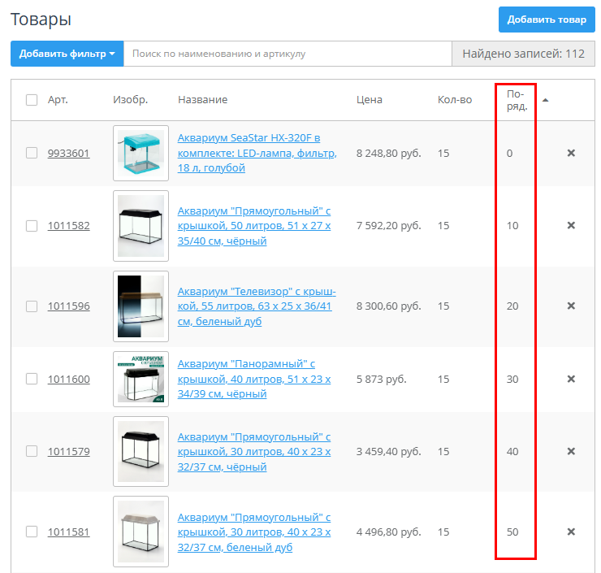Delete product 1011579 with the cross icon
Viewport: 601px width, 573px height.
pyautogui.click(x=571, y=451)
